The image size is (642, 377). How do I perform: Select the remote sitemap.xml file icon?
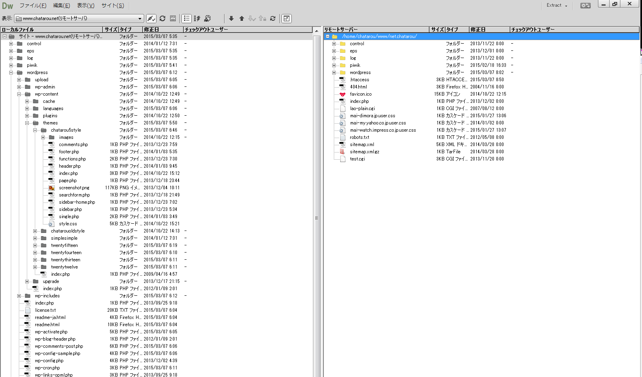pyautogui.click(x=343, y=144)
